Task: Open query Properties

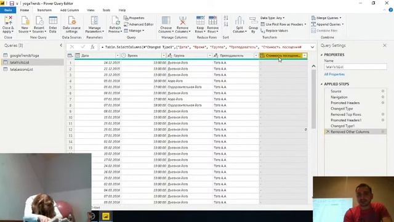Action: click(x=134, y=18)
